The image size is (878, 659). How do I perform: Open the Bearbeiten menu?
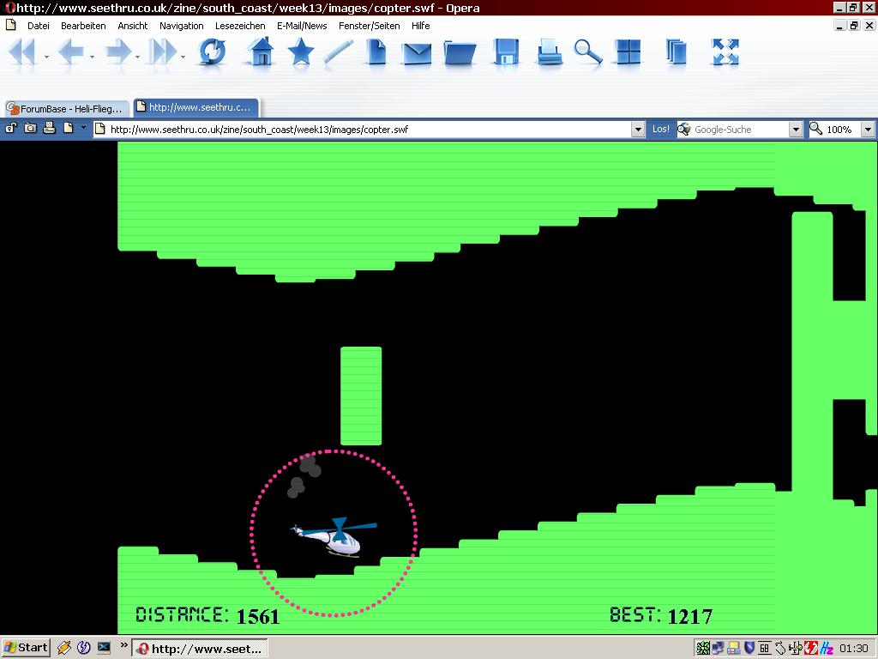(x=83, y=26)
